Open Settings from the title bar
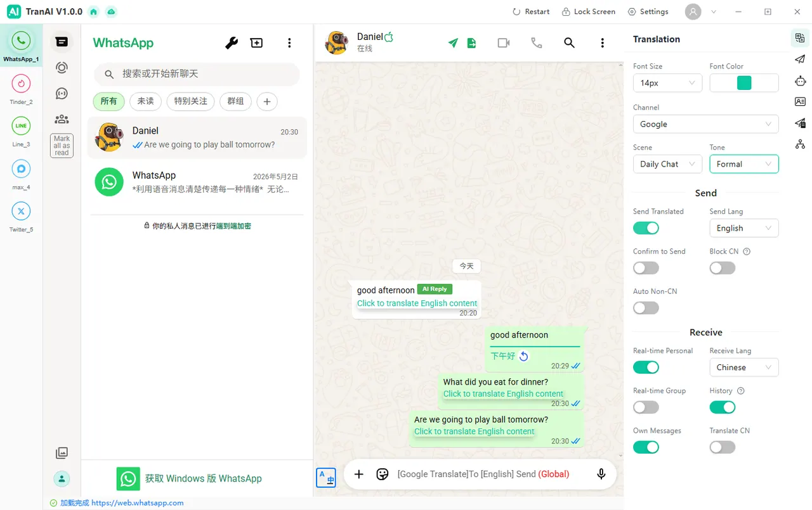 click(648, 11)
